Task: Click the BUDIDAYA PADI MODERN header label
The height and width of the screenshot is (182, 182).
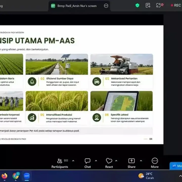Action: [x=12, y=33]
